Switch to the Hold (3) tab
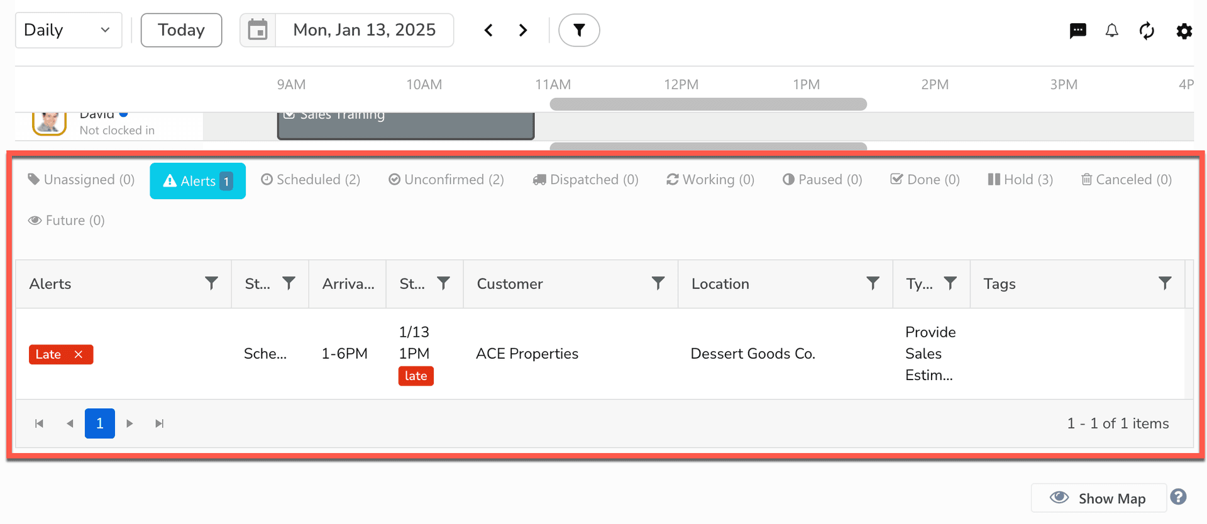This screenshot has height=524, width=1207. click(x=1020, y=180)
